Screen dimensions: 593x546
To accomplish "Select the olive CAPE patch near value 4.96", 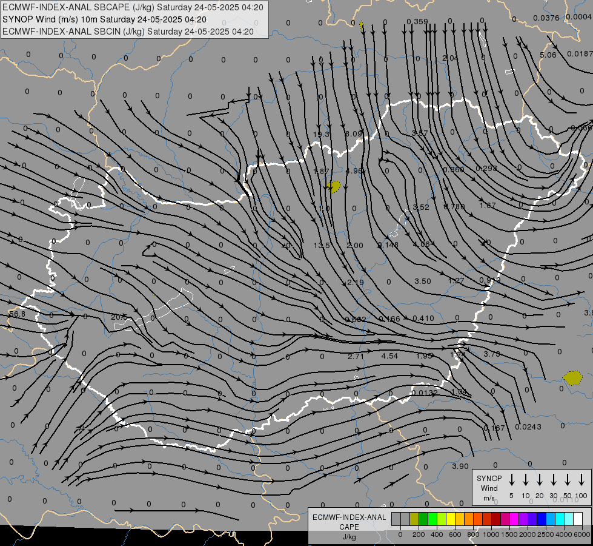I will coord(334,187).
